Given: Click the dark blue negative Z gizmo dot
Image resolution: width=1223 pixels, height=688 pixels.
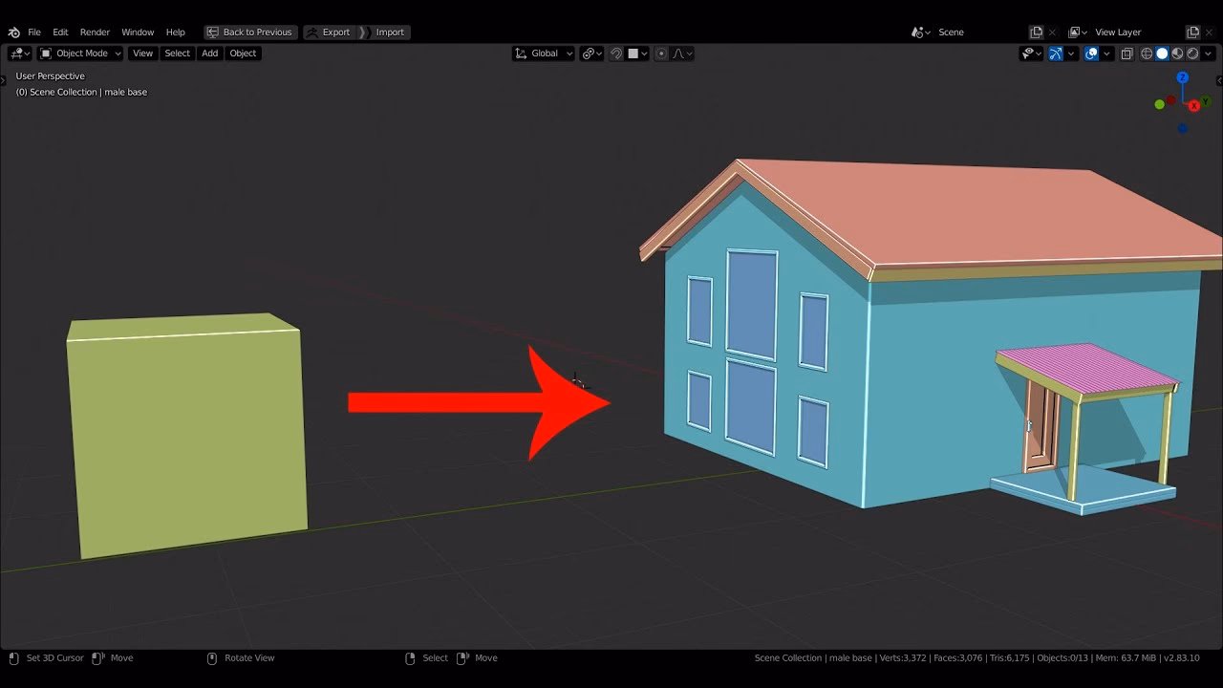Looking at the screenshot, I should (x=1183, y=128).
